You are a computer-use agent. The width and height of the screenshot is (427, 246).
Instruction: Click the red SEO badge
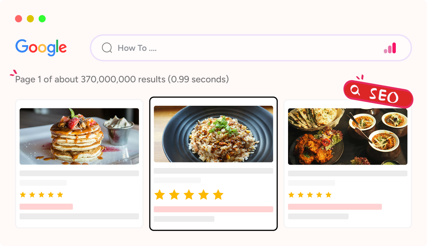378,94
